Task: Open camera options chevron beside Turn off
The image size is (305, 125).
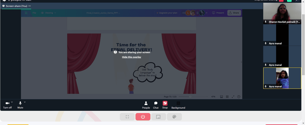Action: point(12,102)
